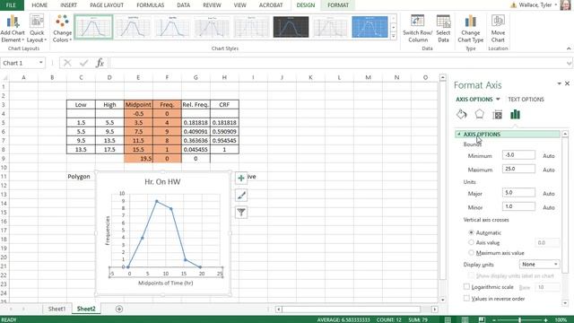Click Switch Row/Column button
Screen dimensions: 574x323
[417, 29]
